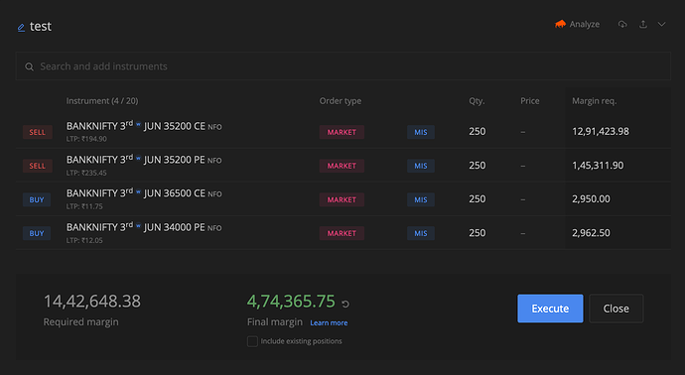
Task: Toggle SELL tag on 35200 PE row
Action: [x=38, y=166]
